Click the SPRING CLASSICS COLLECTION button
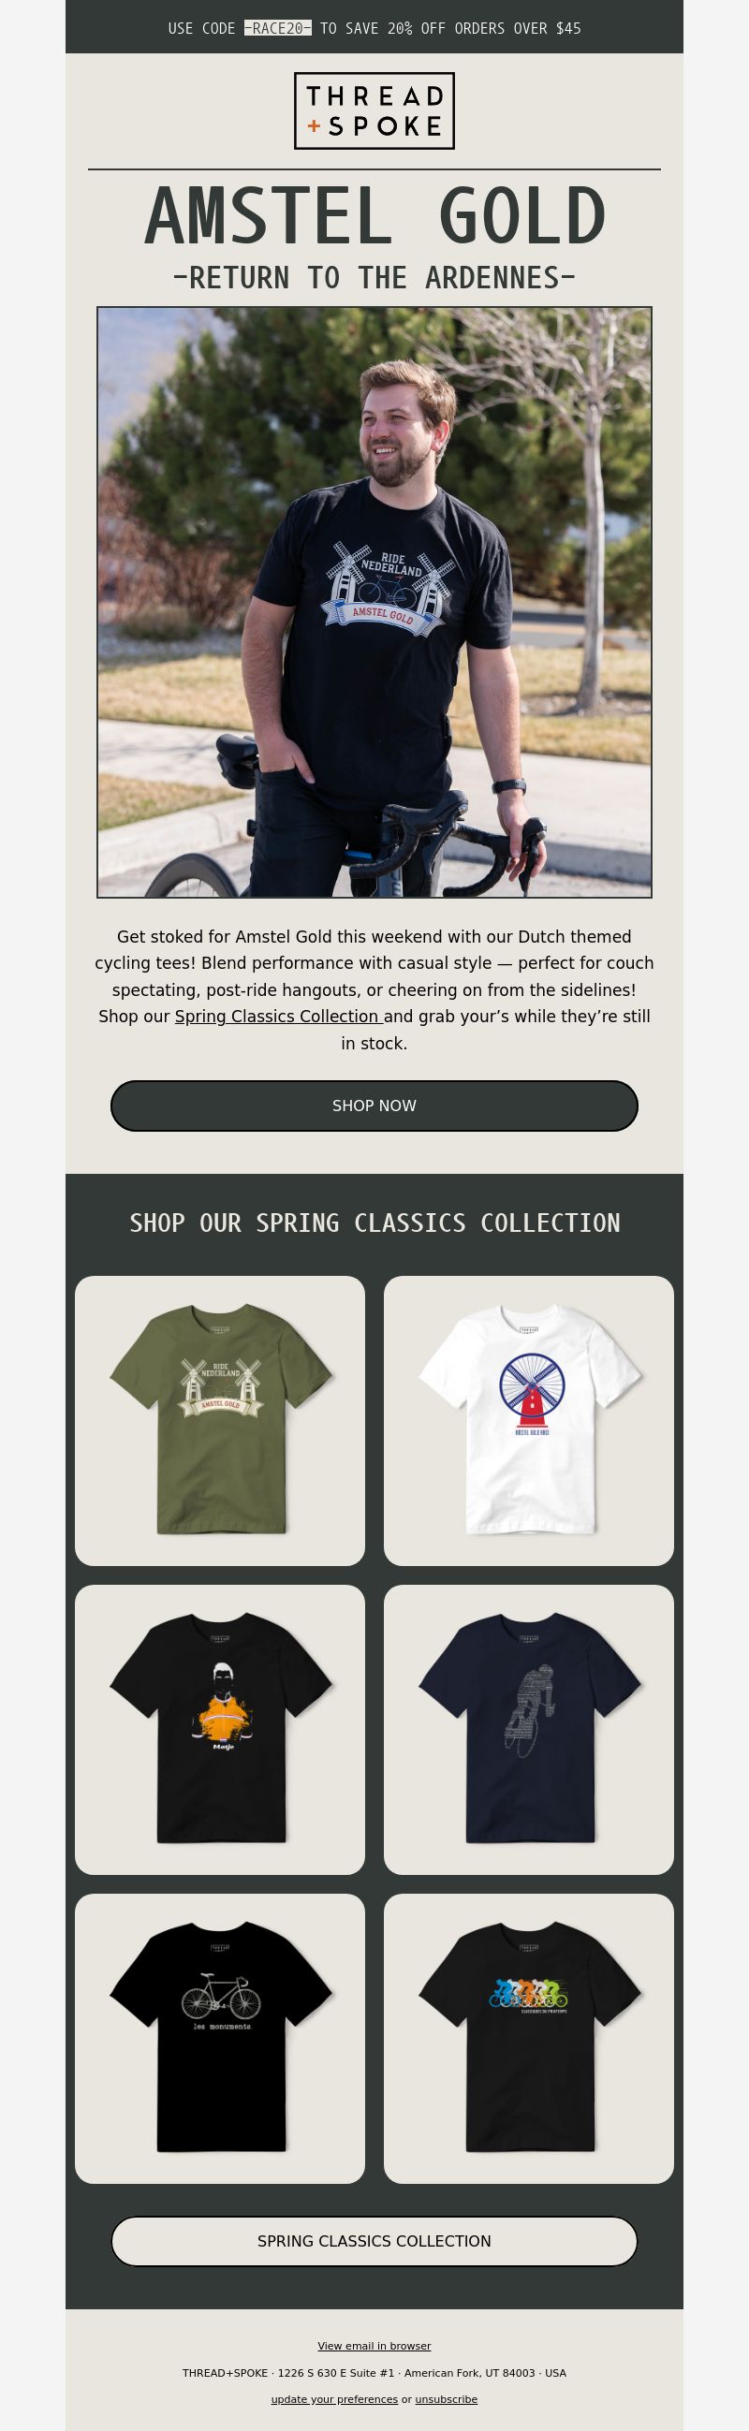Screen dimensions: 749x2431 (374, 2241)
